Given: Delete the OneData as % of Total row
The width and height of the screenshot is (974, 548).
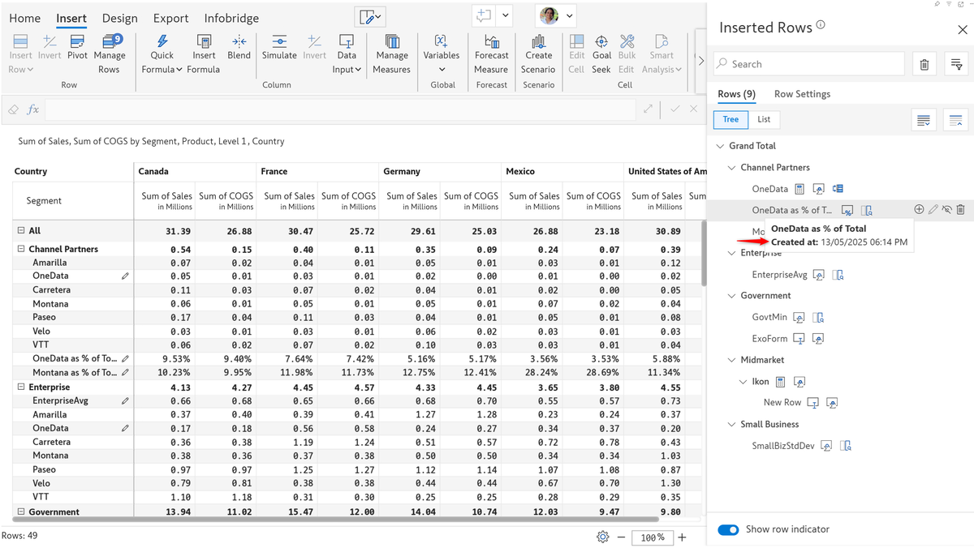Looking at the screenshot, I should click(x=960, y=210).
